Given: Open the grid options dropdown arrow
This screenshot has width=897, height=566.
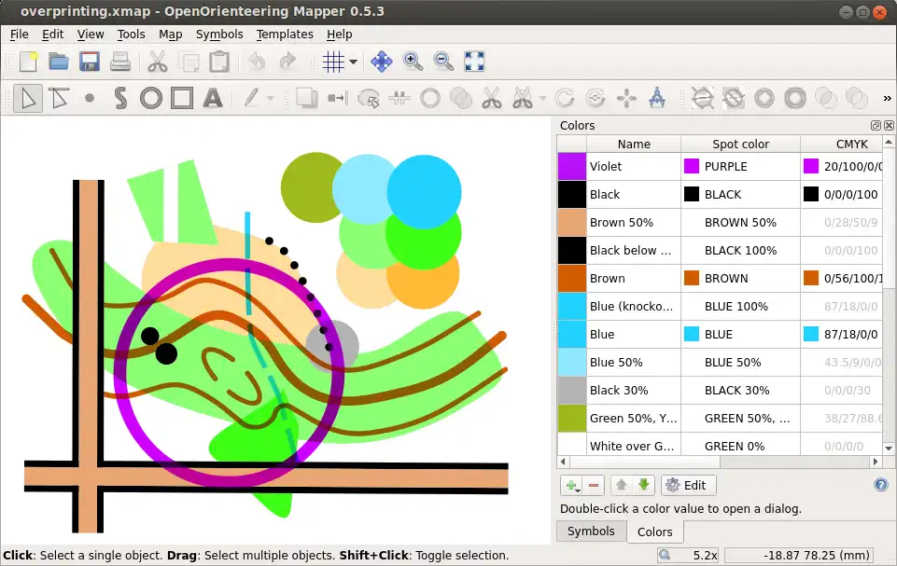Looking at the screenshot, I should [x=353, y=62].
